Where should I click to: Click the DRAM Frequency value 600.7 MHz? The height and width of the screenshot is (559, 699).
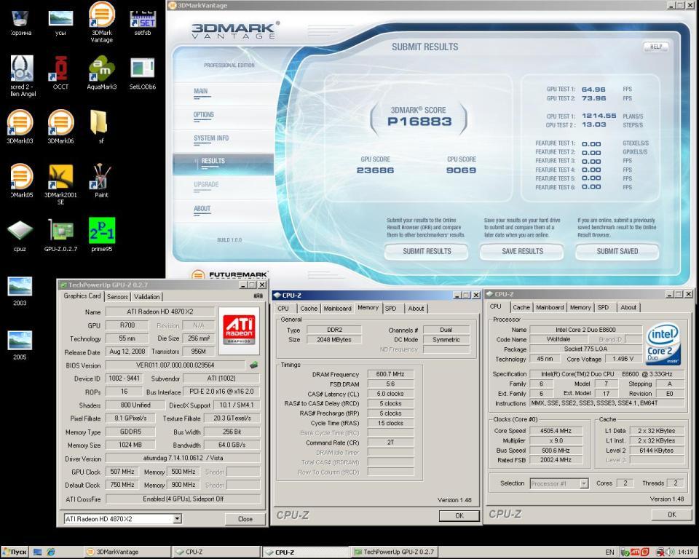point(390,374)
